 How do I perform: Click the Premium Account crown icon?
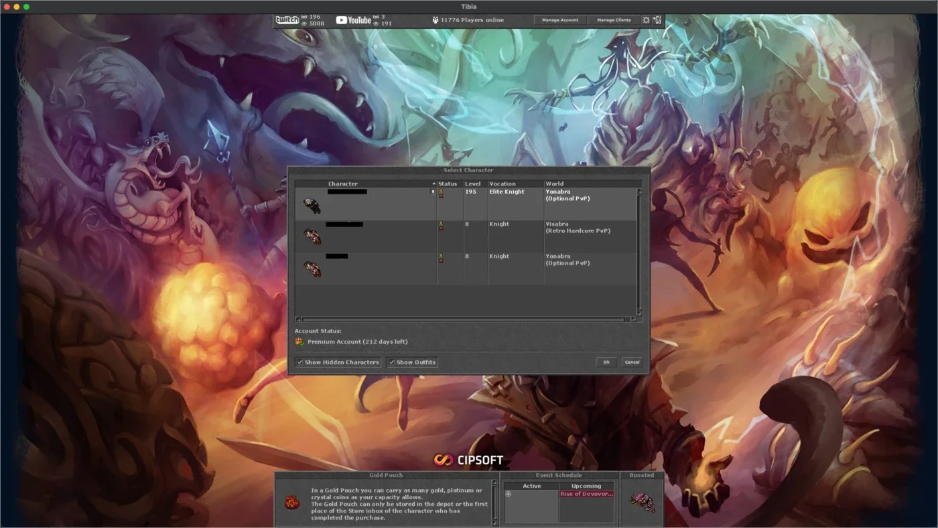(299, 342)
